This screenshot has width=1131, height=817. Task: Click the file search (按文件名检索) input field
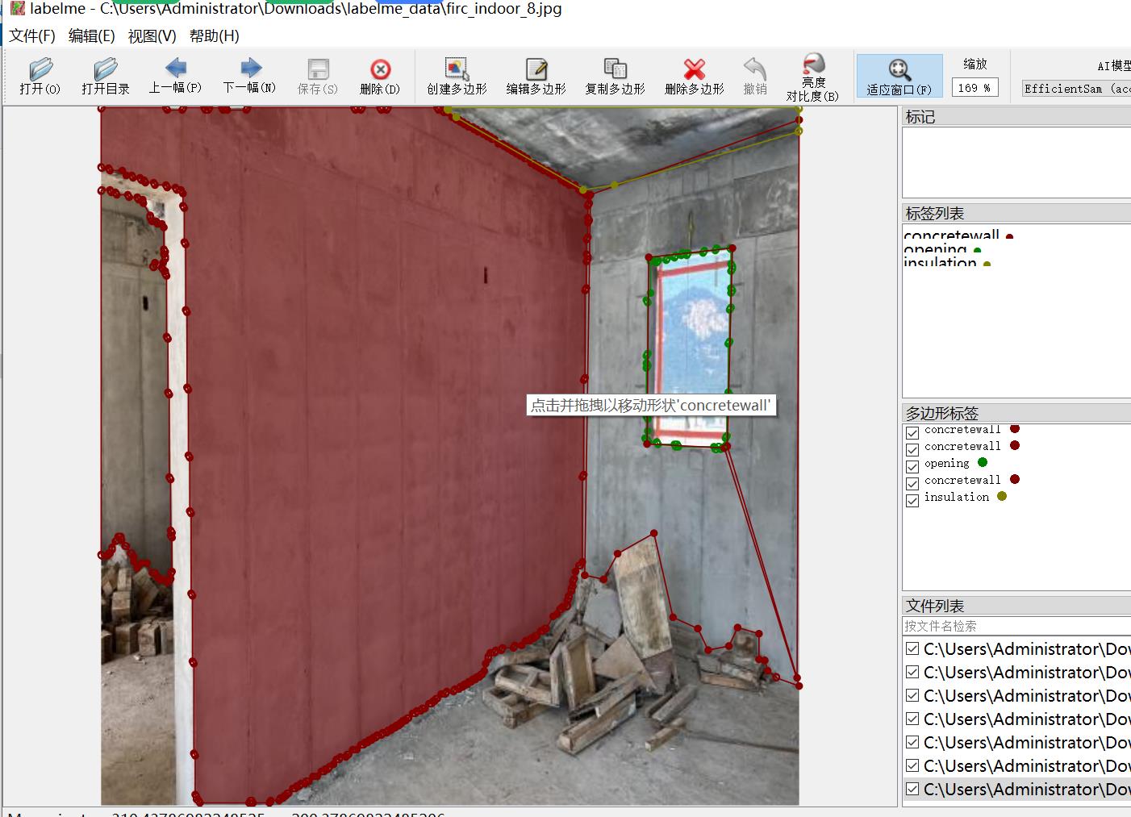tap(1015, 626)
